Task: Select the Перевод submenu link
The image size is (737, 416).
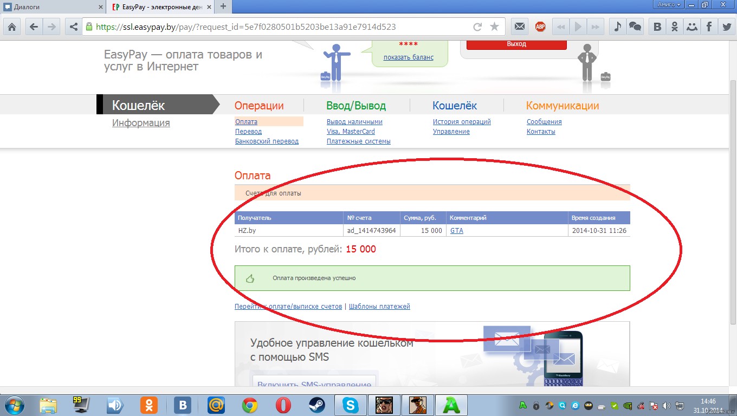Action: [248, 132]
